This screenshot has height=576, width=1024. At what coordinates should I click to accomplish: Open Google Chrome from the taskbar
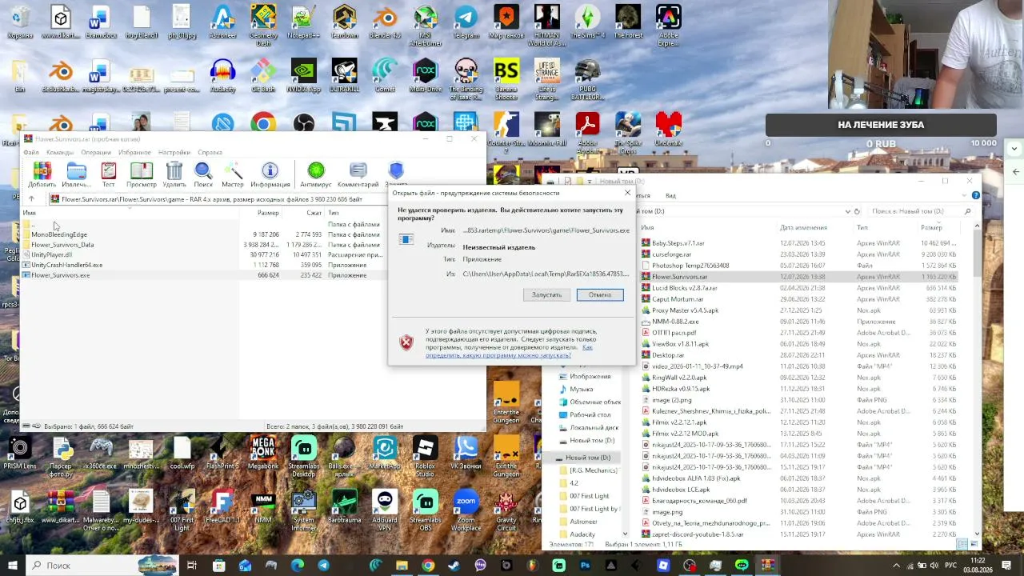(x=428, y=566)
